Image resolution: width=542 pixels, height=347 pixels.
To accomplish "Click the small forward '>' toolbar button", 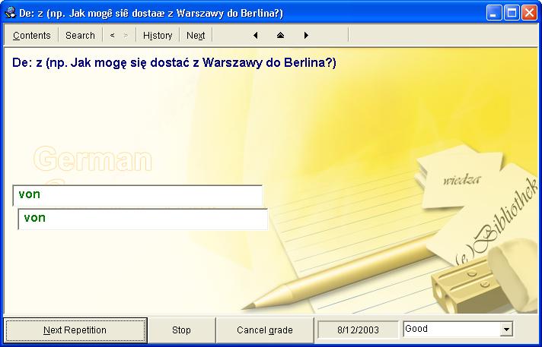I will [126, 36].
